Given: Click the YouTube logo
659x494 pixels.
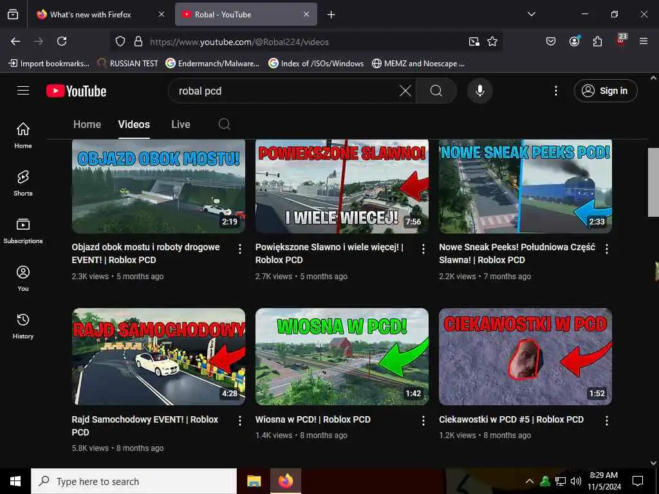Looking at the screenshot, I should pos(76,91).
